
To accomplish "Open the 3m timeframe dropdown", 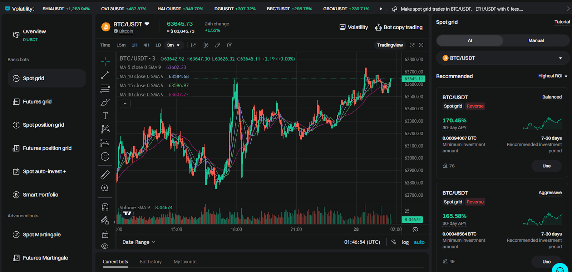I will click(x=173, y=45).
